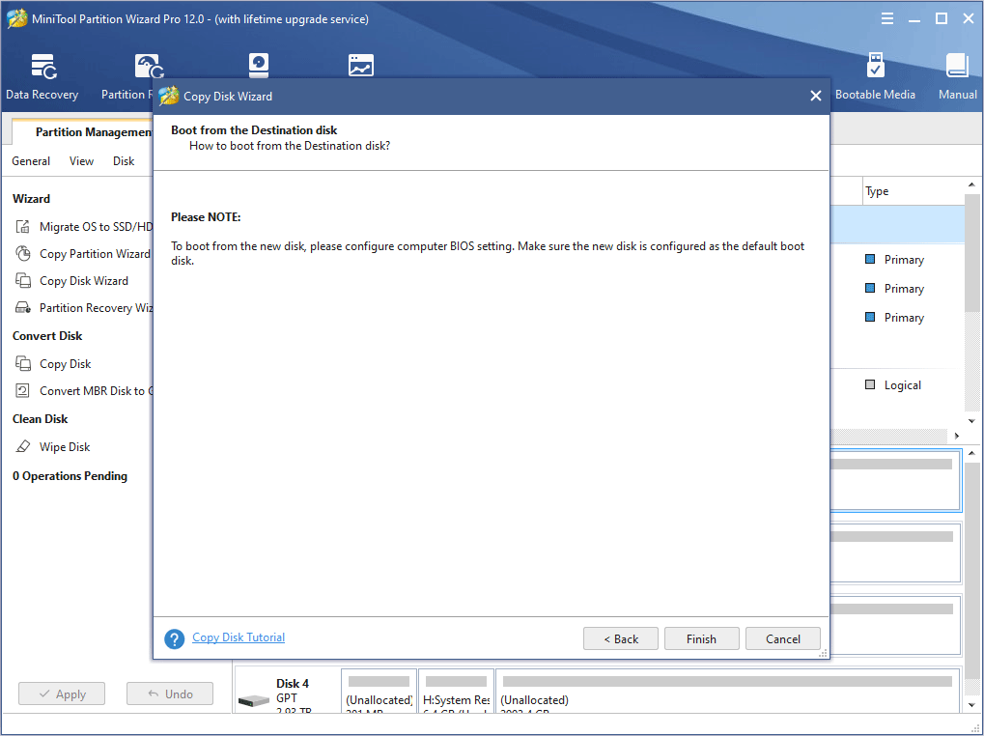
Task: Click Convert MBR Disk to GPT icon
Action: click(x=22, y=390)
